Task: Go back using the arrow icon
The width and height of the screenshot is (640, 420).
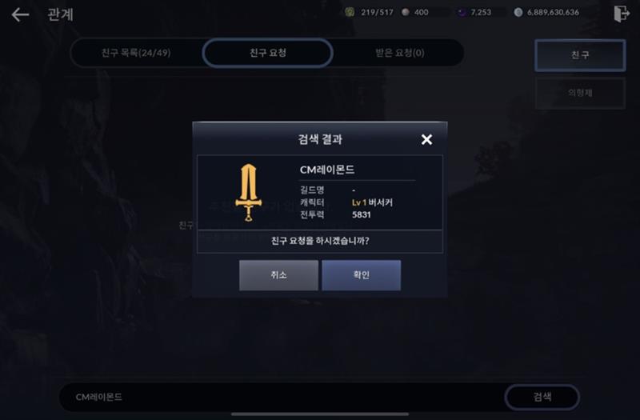Action: (x=20, y=15)
